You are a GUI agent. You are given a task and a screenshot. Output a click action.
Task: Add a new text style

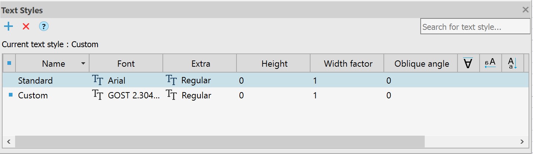click(8, 27)
